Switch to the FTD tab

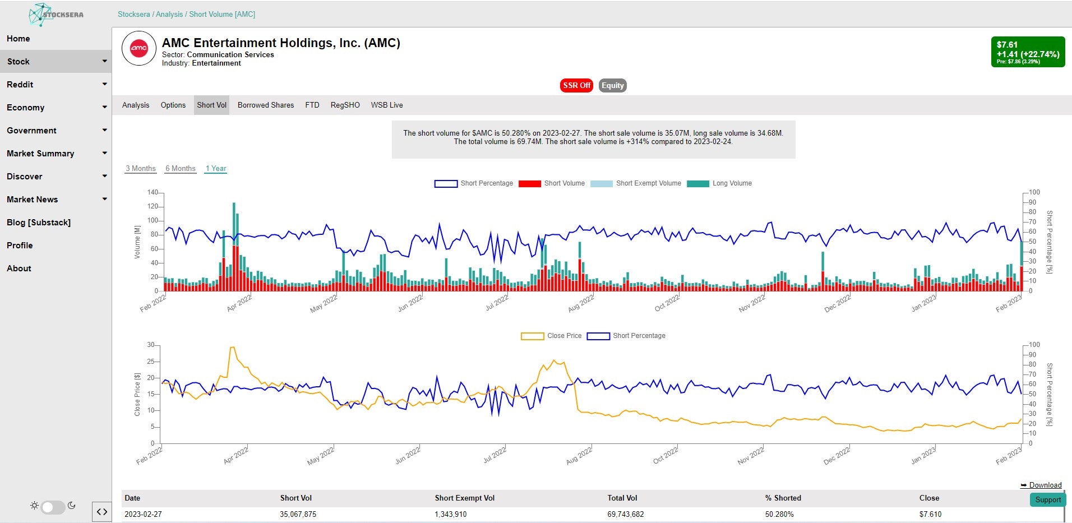tap(312, 105)
